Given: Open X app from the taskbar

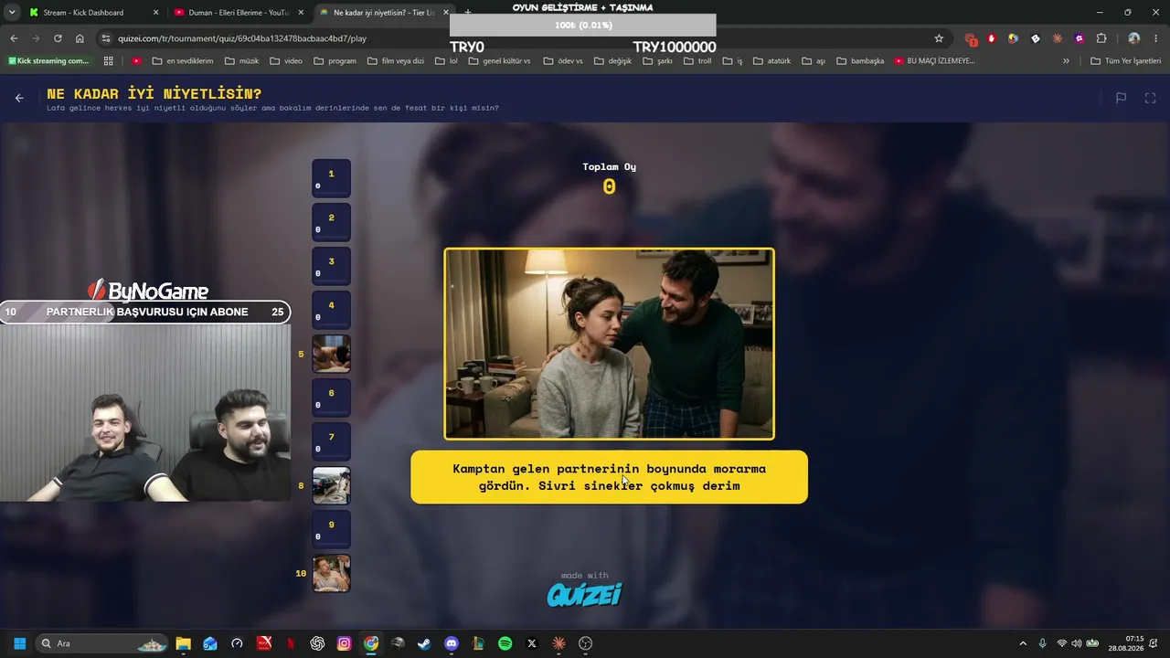Looking at the screenshot, I should click(x=532, y=643).
